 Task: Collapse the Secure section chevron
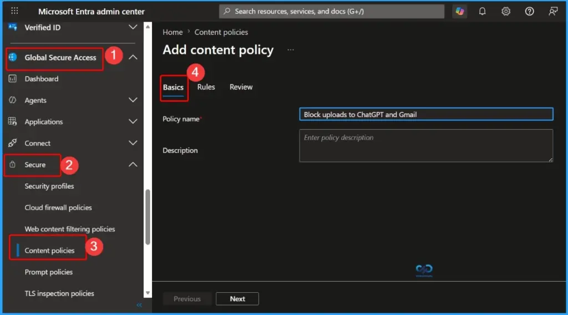click(133, 164)
